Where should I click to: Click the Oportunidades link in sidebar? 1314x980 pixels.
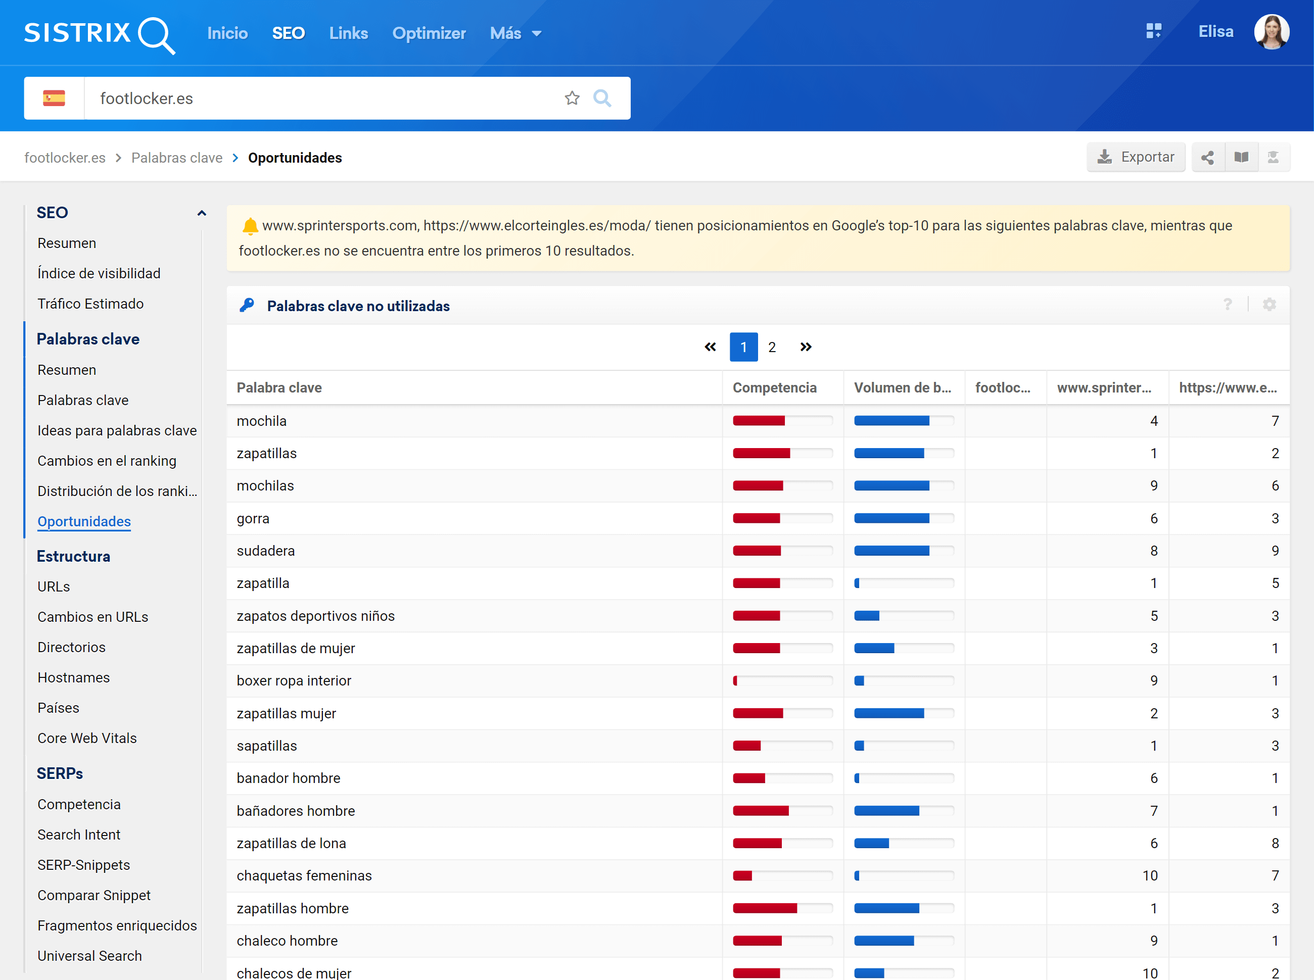click(83, 521)
